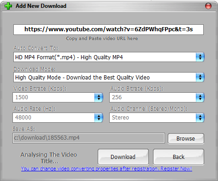Open the Audio Channel dropdown showing Stereo
The height and width of the screenshot is (181, 218).
click(x=157, y=118)
